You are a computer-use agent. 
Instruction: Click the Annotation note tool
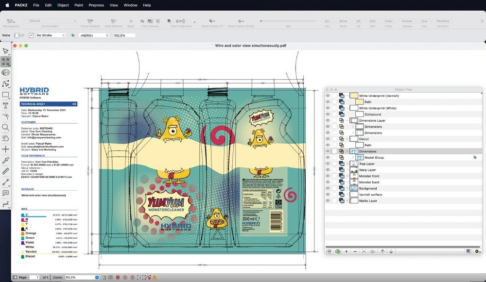(6, 193)
